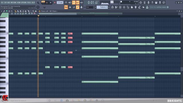
Task: Toggle the metronome
Action: [x=66, y=3]
